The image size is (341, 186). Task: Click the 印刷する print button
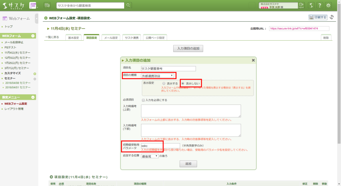(317, 17)
